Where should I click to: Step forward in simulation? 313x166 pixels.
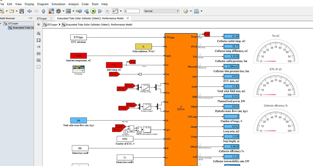[100, 11]
